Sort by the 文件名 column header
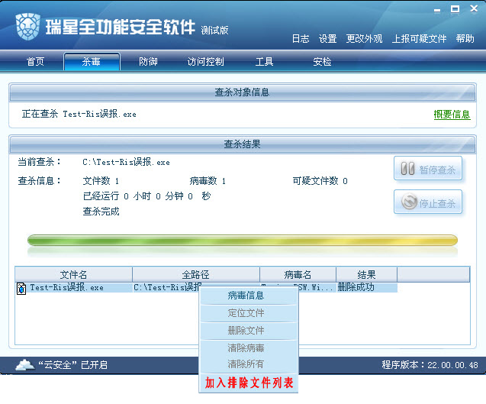The height and width of the screenshot is (404, 486). (x=73, y=275)
